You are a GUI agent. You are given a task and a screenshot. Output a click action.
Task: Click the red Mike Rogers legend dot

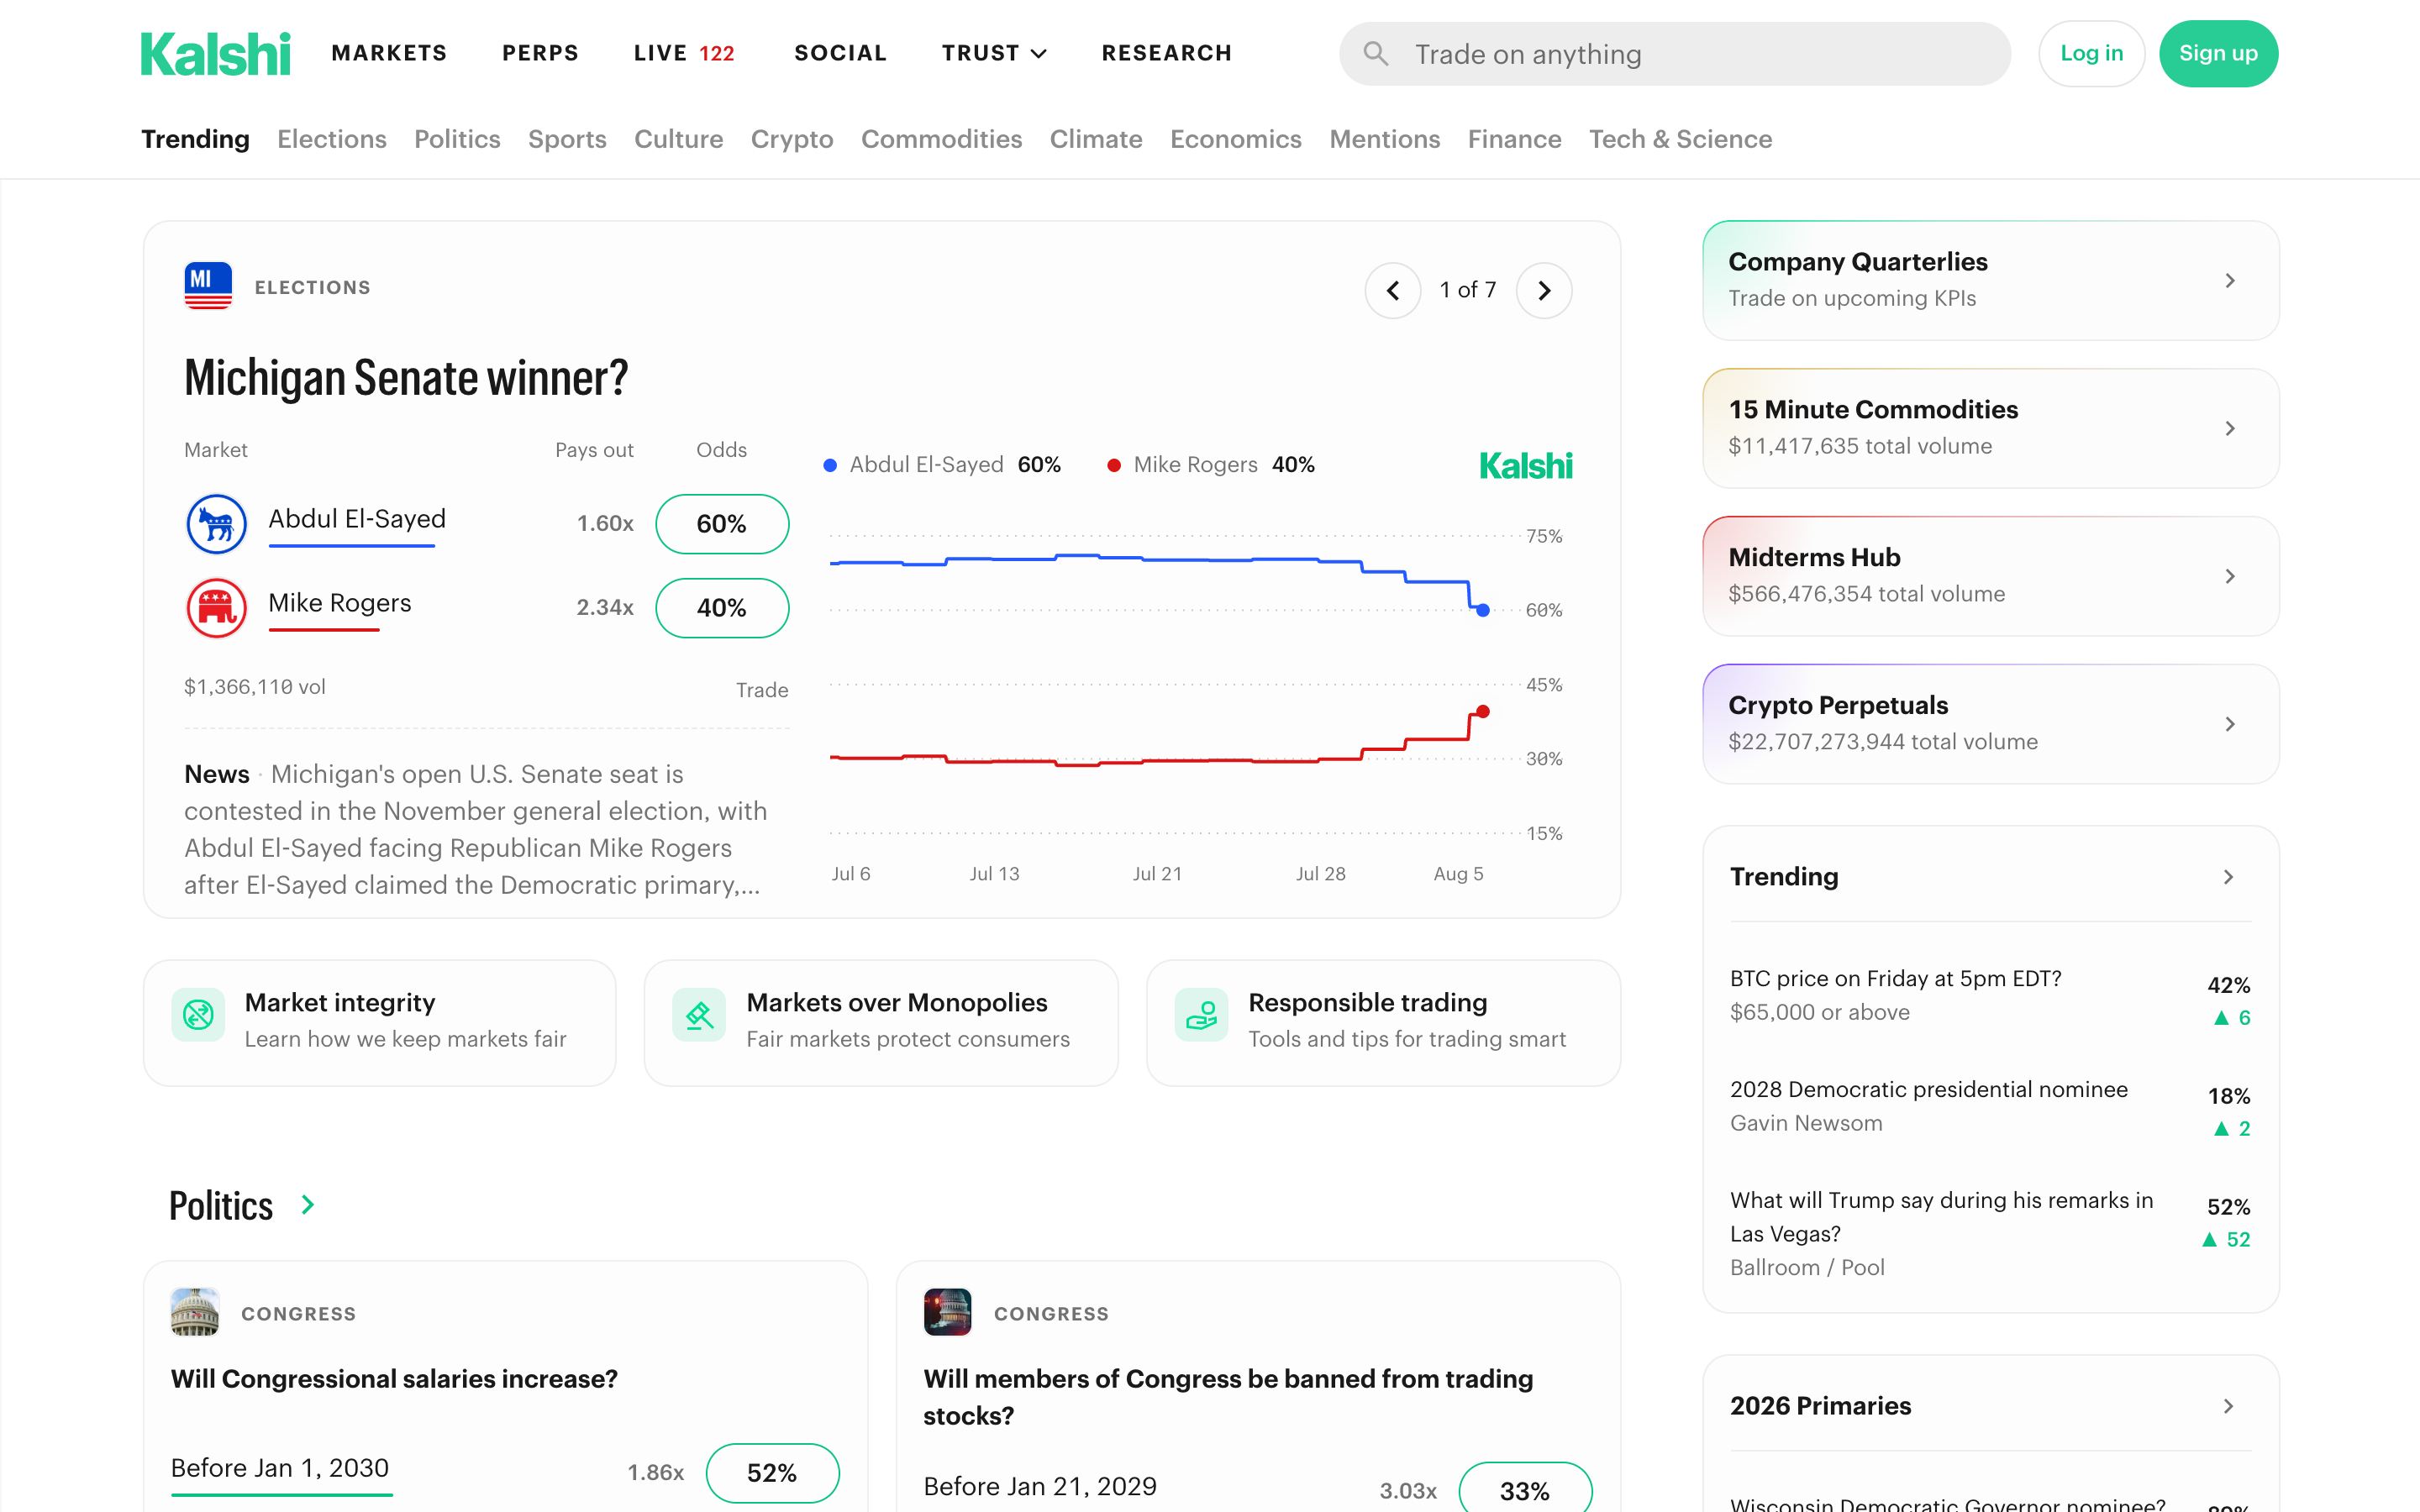coord(1114,465)
